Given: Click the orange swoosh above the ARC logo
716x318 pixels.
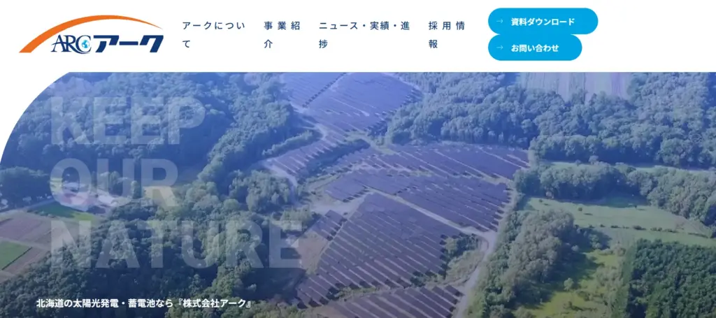Looking at the screenshot, I should pos(90,31).
